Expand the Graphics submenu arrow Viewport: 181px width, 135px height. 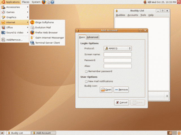point(28,17)
